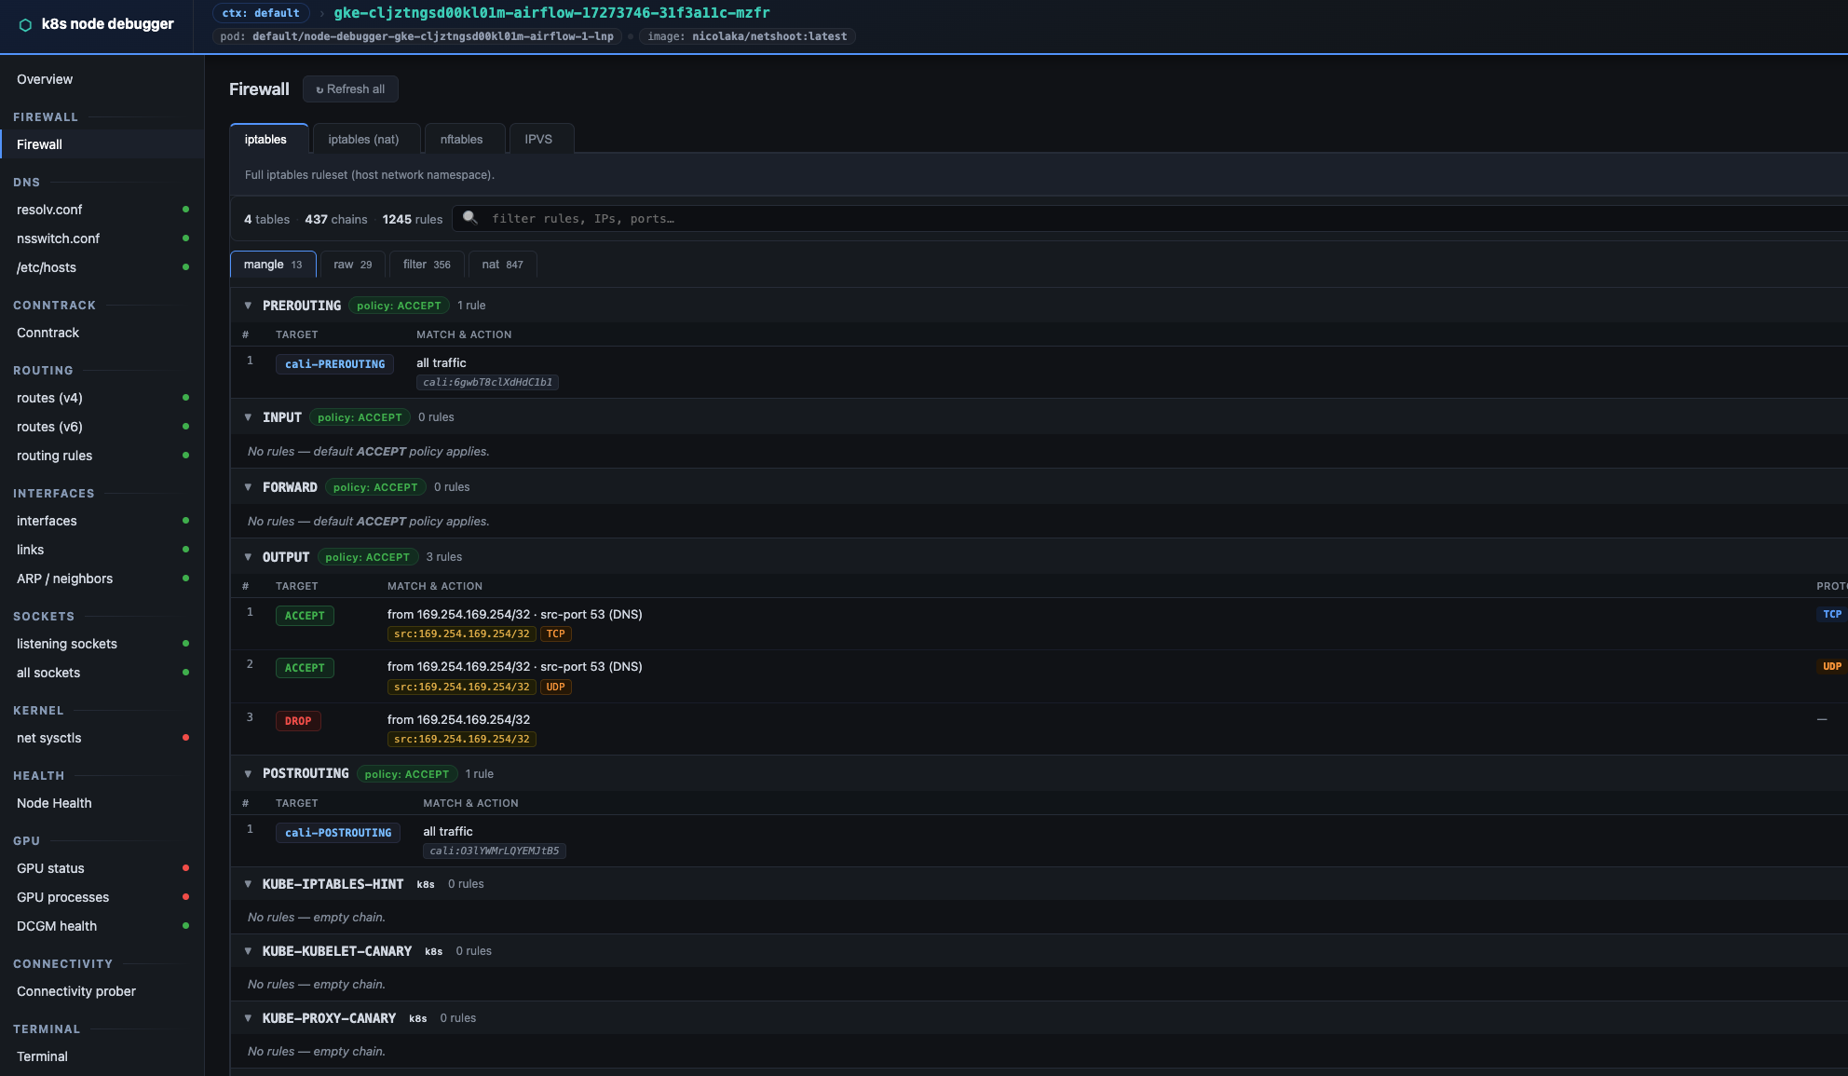Select Firewall in the sidebar
The width and height of the screenshot is (1848, 1076).
(102, 144)
